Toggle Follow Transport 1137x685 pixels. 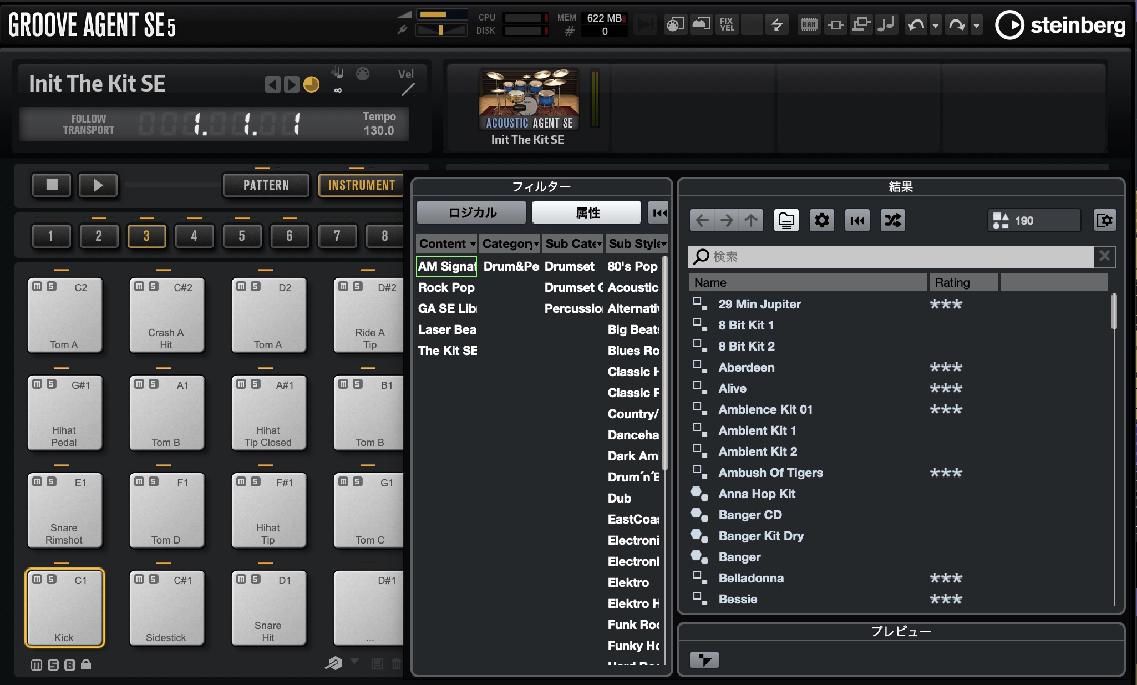coord(88,124)
